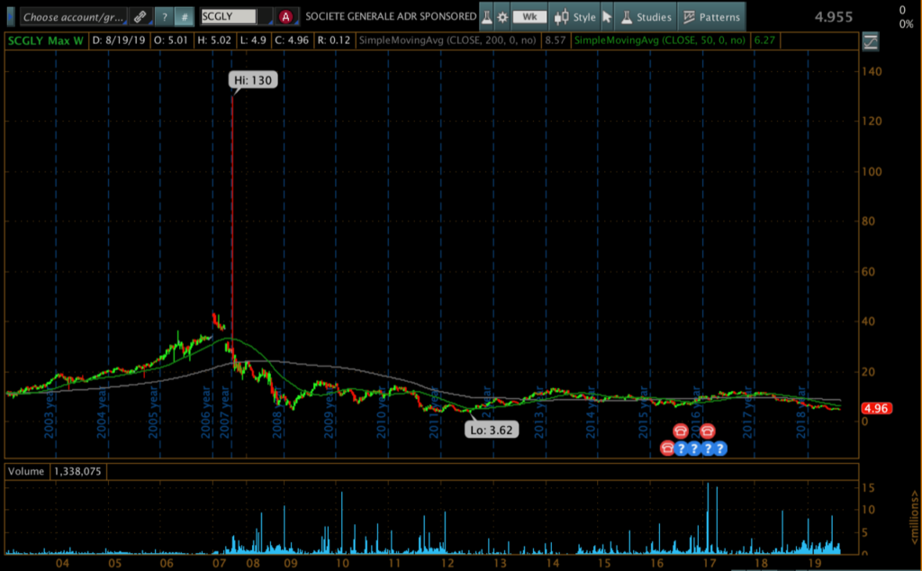The image size is (922, 571).
Task: Click the 140 price axis label
Action: coord(872,71)
